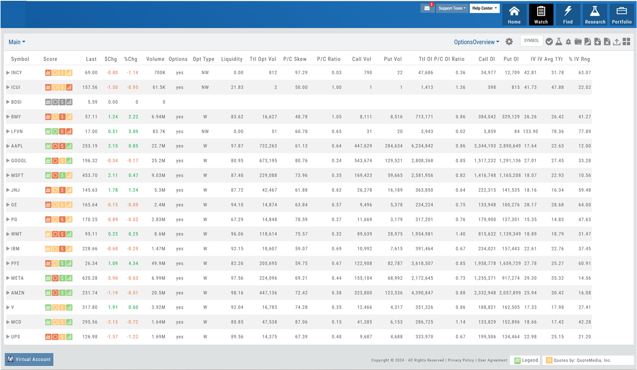Viewport: 637px width, 370px height.
Task: Click the AAPL green bar-chart score icon
Action: (69, 146)
